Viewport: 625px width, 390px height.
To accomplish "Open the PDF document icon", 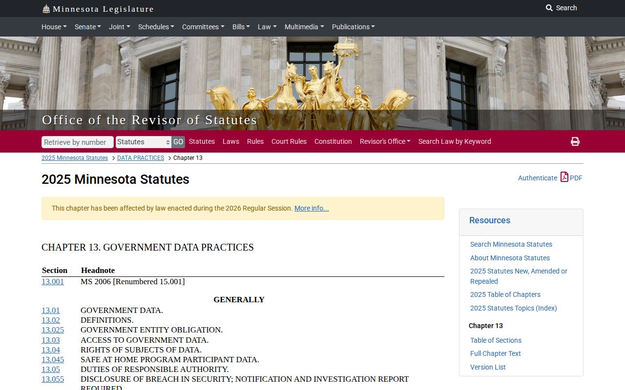I will tap(564, 177).
